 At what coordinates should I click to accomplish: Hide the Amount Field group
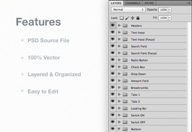(113, 80)
